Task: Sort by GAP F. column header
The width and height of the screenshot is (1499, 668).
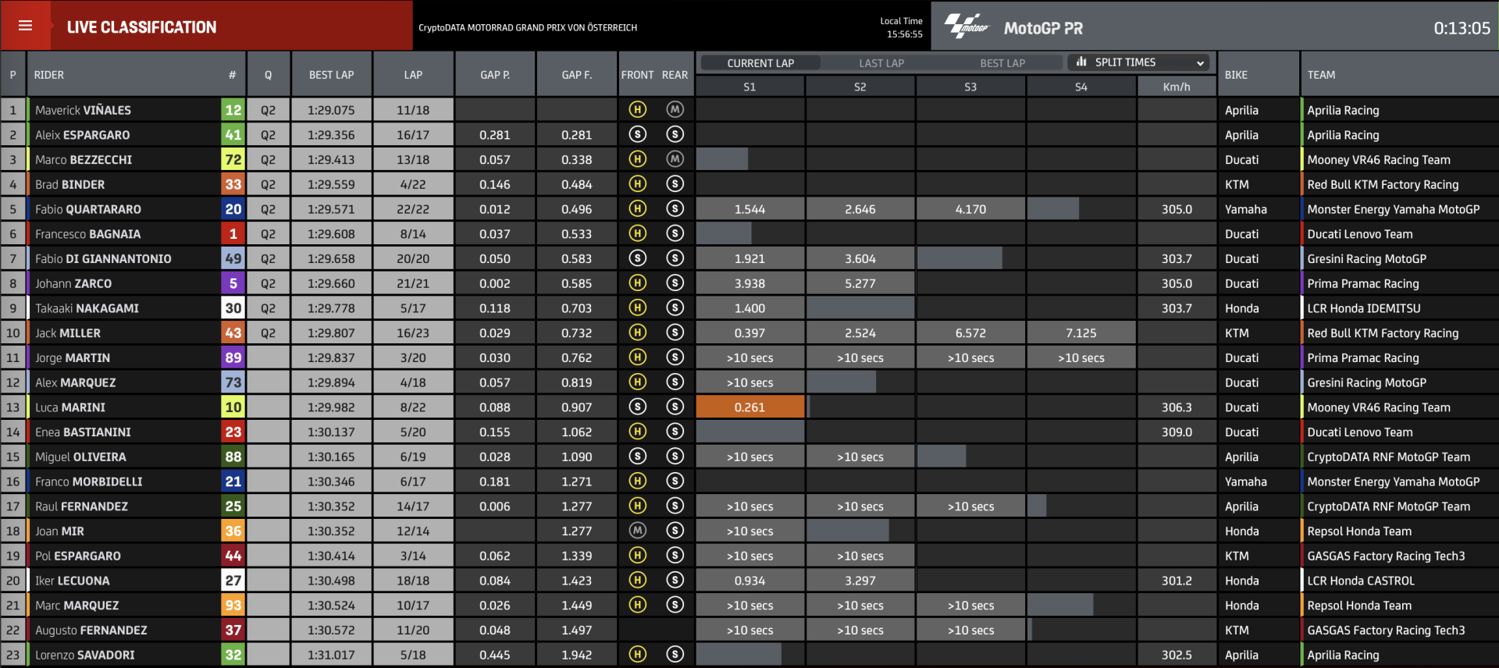Action: (577, 75)
